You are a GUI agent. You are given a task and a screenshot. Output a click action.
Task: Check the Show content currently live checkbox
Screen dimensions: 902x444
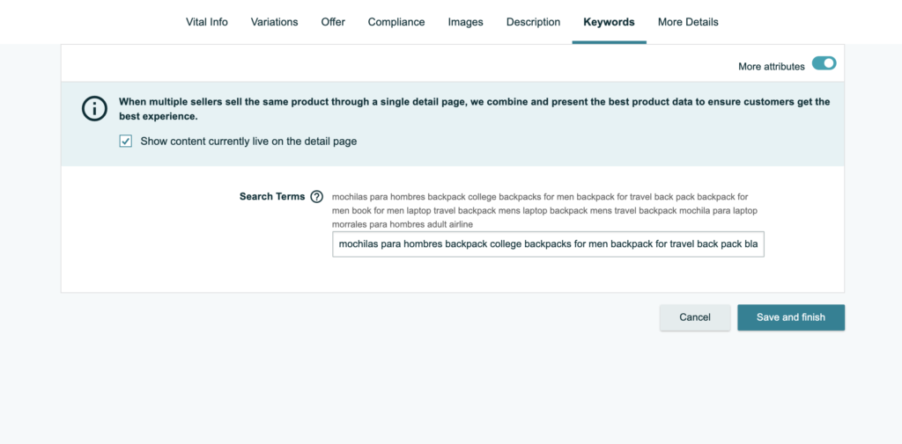126,142
